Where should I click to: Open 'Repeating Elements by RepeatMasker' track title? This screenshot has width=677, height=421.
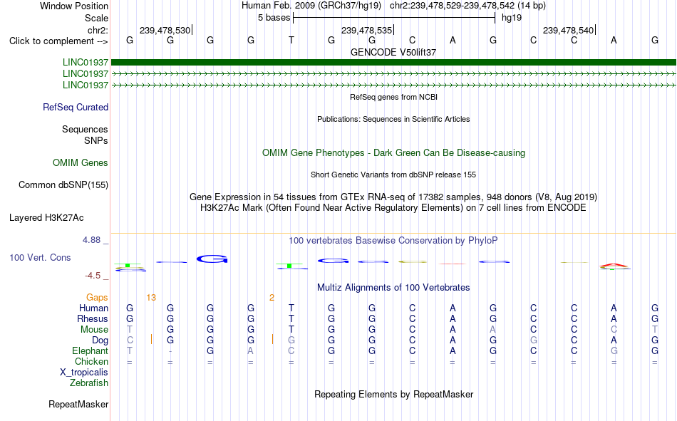pos(393,395)
